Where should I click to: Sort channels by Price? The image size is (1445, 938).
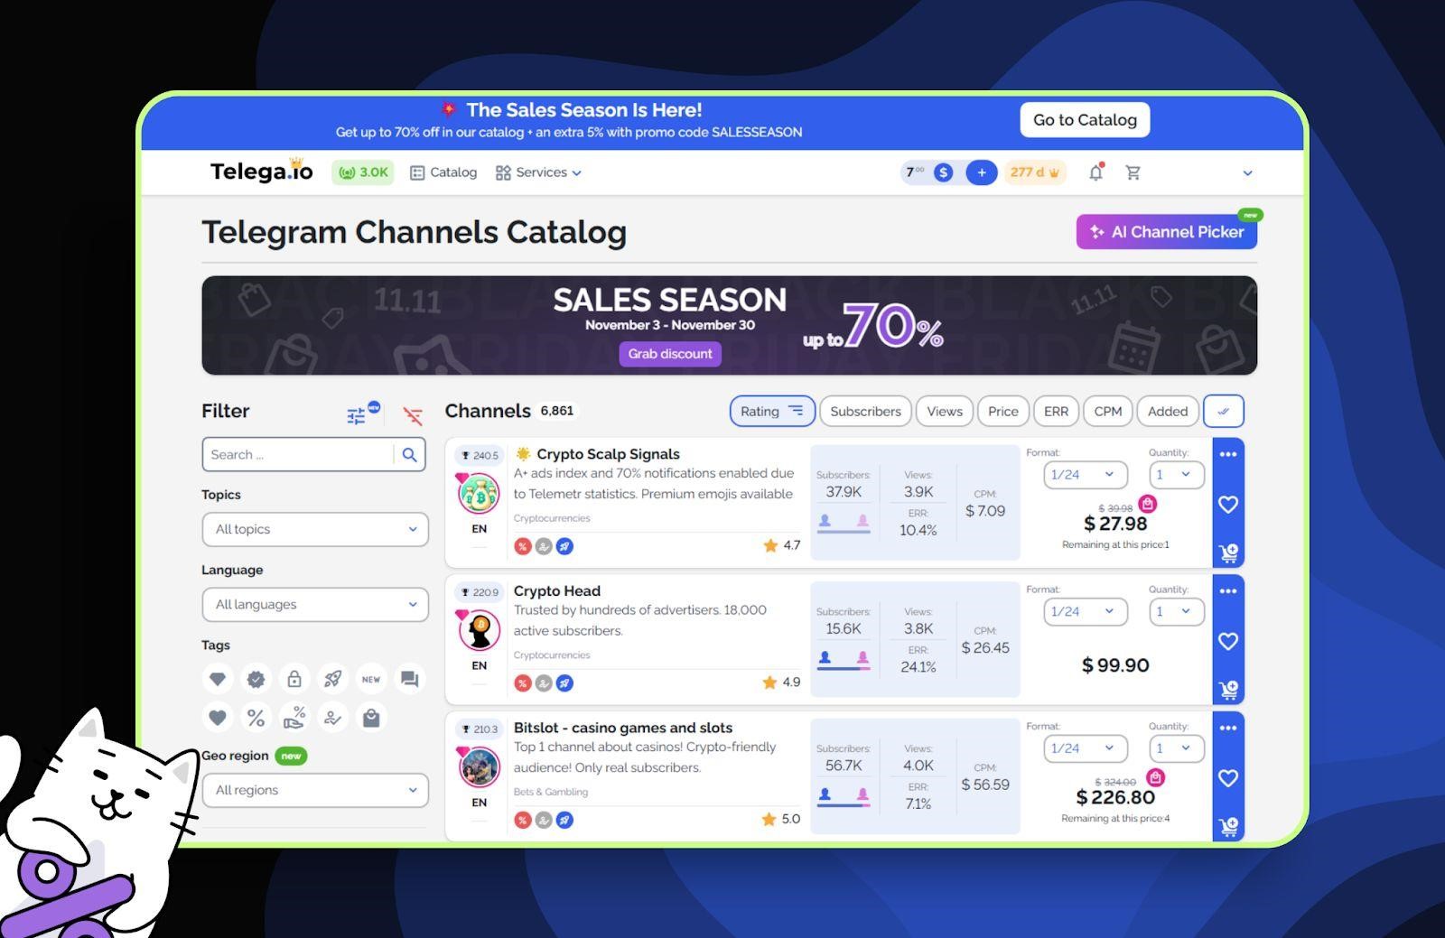[1003, 411]
